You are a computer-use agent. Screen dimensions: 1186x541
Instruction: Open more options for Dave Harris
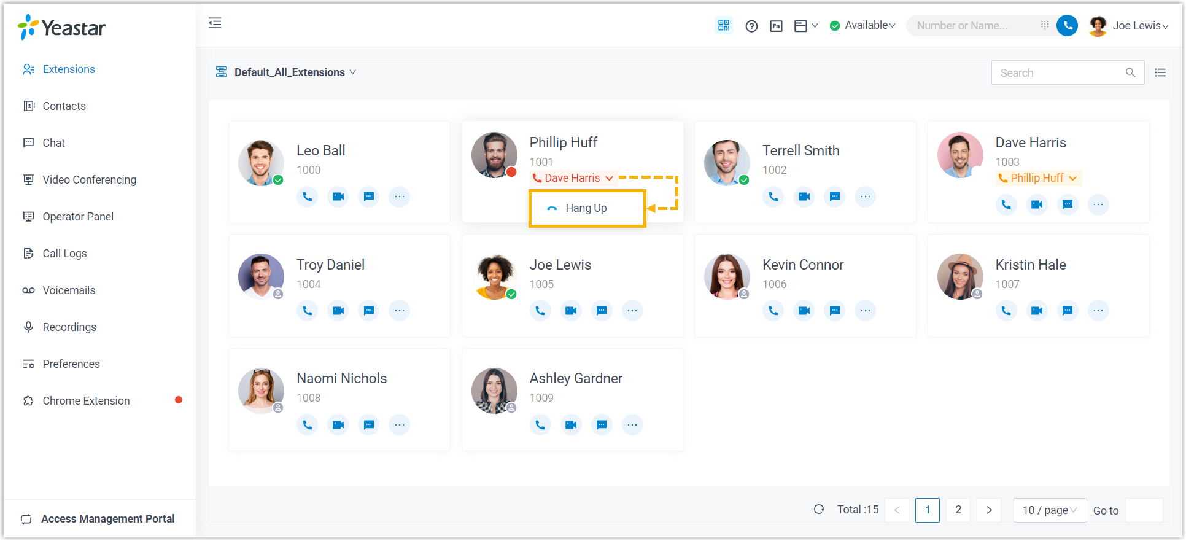pyautogui.click(x=1098, y=204)
